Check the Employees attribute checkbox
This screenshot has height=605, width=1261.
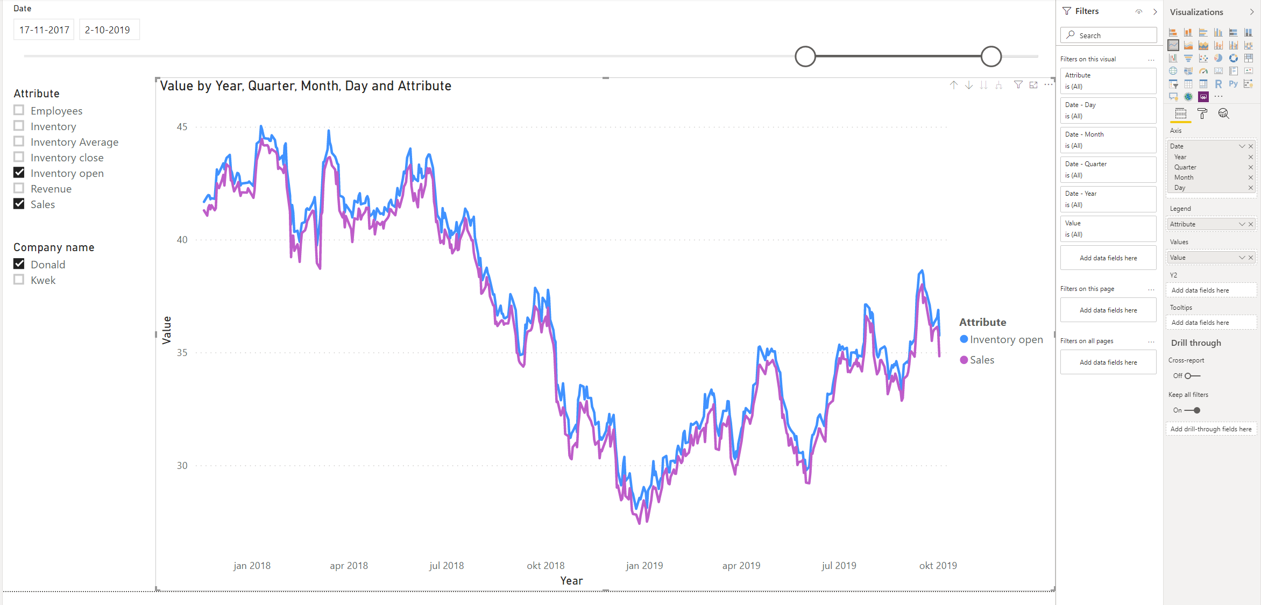point(19,110)
